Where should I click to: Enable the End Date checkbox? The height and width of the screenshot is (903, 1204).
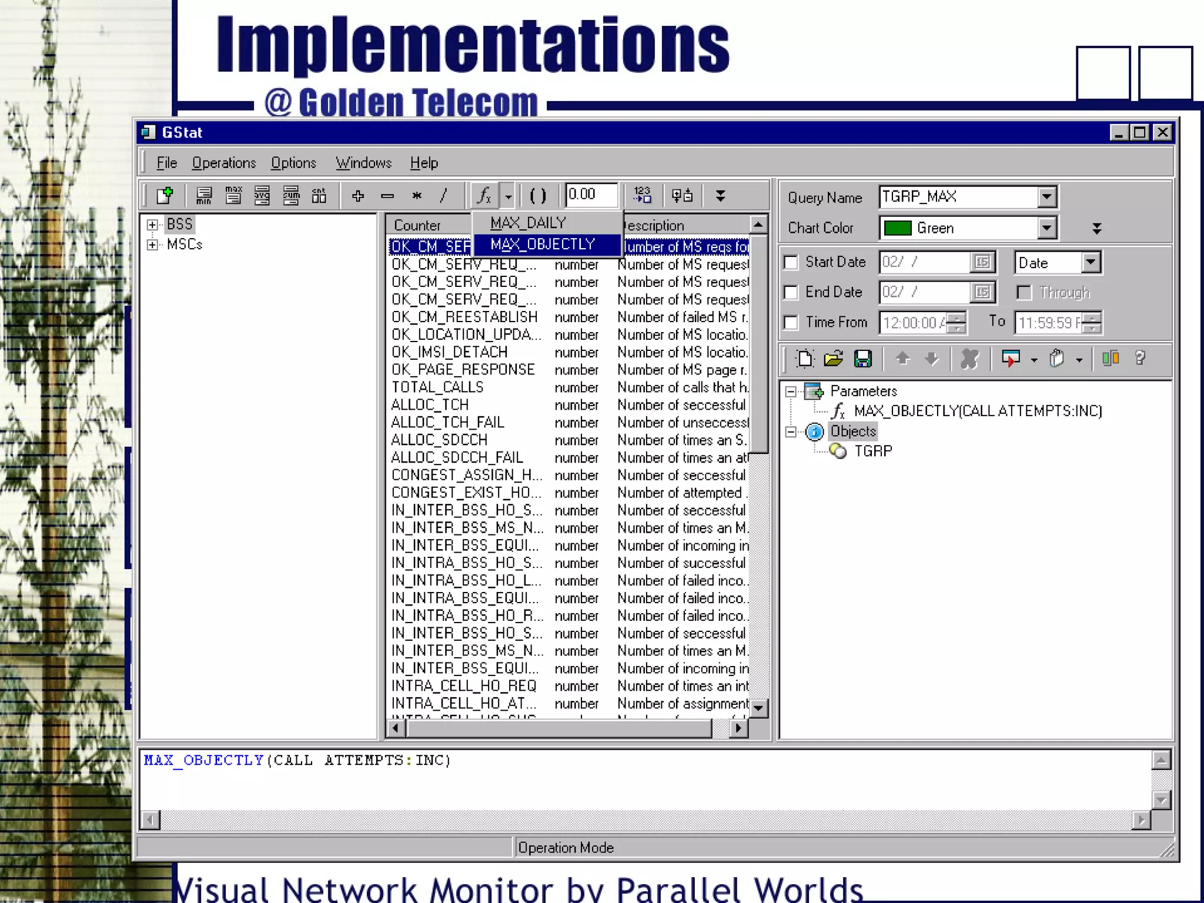(x=791, y=292)
